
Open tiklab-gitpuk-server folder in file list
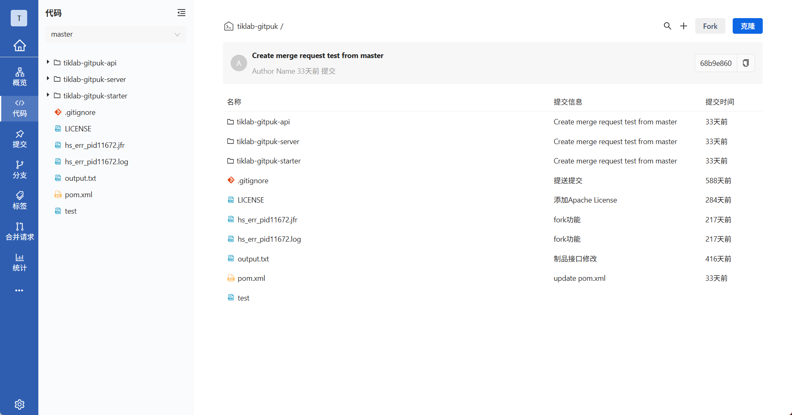click(268, 142)
